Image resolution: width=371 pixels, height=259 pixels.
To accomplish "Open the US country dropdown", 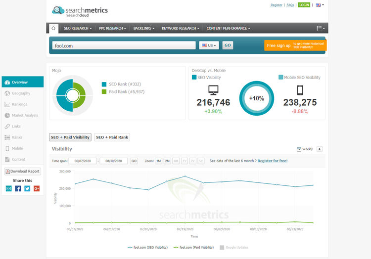I will (209, 45).
